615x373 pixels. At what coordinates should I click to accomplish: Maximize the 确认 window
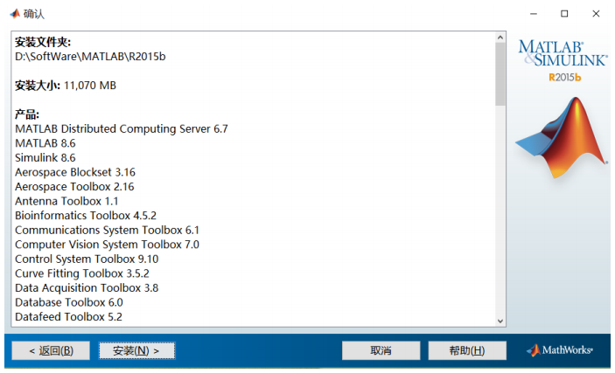tap(564, 14)
